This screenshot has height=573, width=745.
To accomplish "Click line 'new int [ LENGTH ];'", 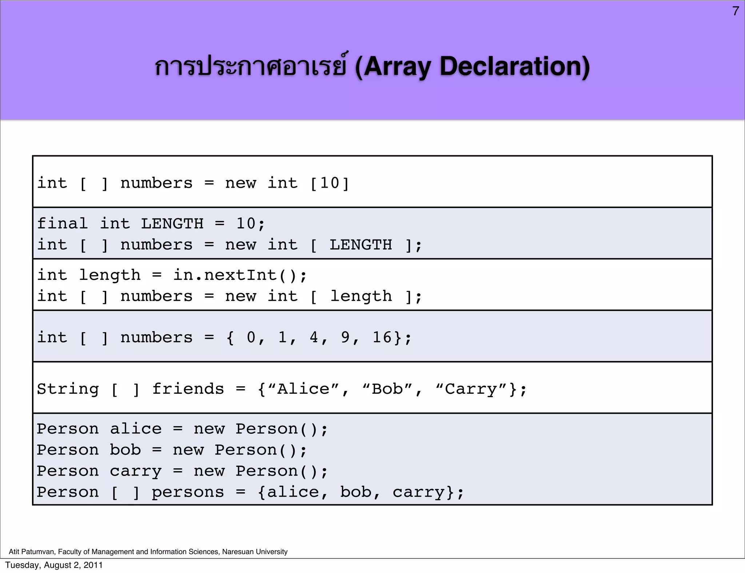I will click(x=323, y=245).
